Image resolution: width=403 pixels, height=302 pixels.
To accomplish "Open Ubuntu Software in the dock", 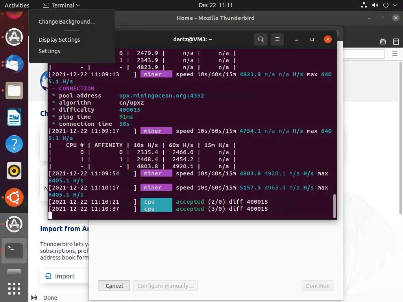I will coord(14,197).
